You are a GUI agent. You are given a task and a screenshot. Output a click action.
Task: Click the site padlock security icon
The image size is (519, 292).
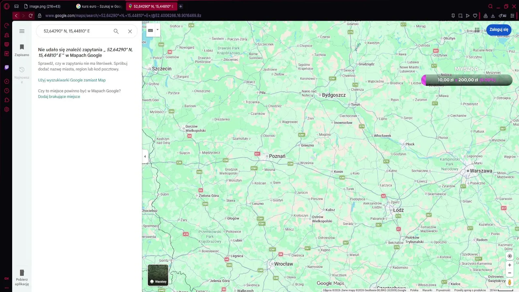click(39, 16)
